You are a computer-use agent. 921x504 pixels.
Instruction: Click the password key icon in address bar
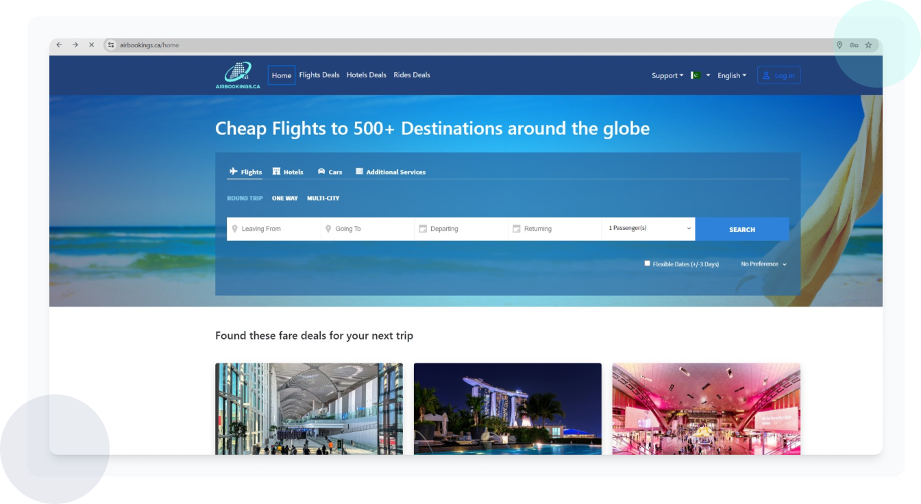click(x=854, y=45)
